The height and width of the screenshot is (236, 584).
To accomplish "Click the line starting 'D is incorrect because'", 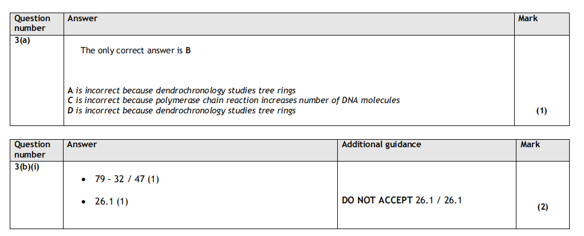I will tap(181, 110).
